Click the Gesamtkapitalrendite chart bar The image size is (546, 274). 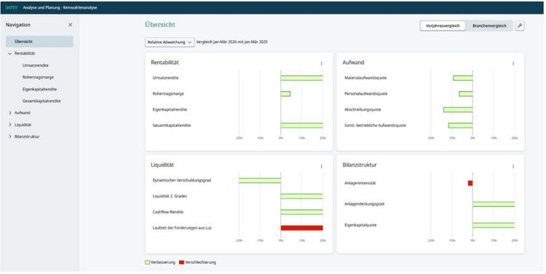pos(301,125)
